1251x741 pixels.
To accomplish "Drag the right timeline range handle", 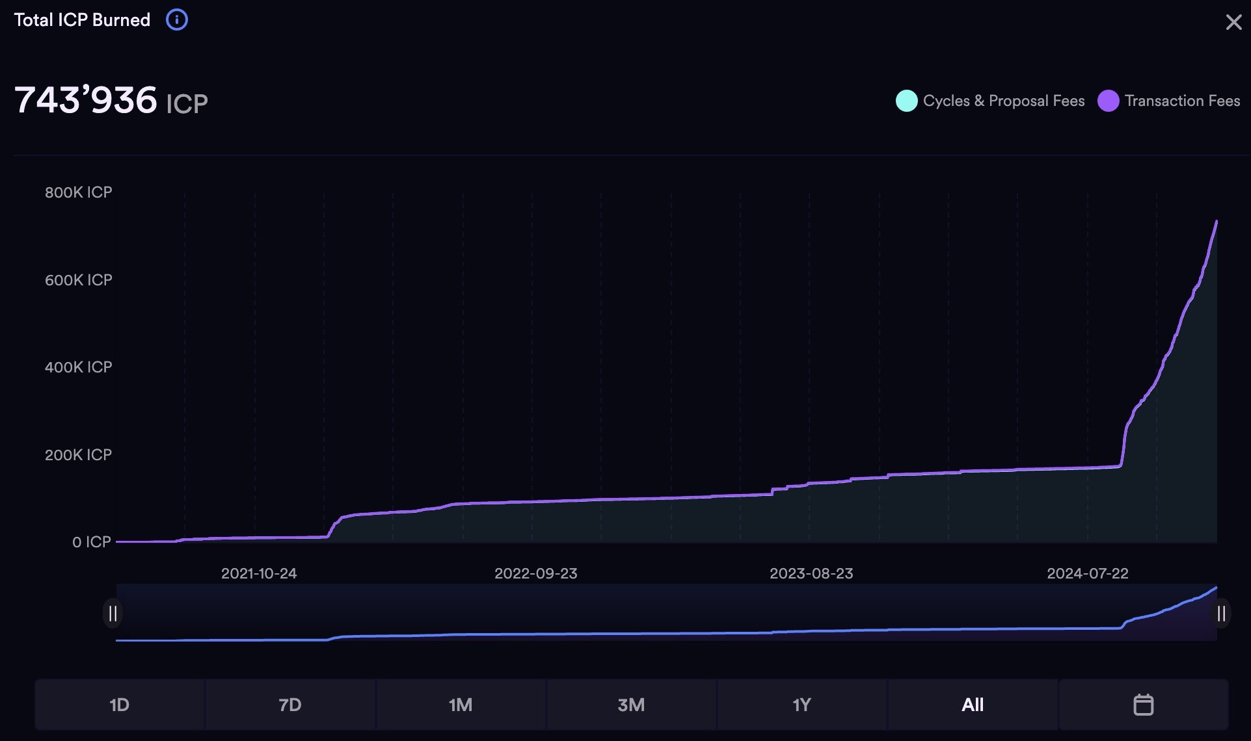I will coord(1222,612).
